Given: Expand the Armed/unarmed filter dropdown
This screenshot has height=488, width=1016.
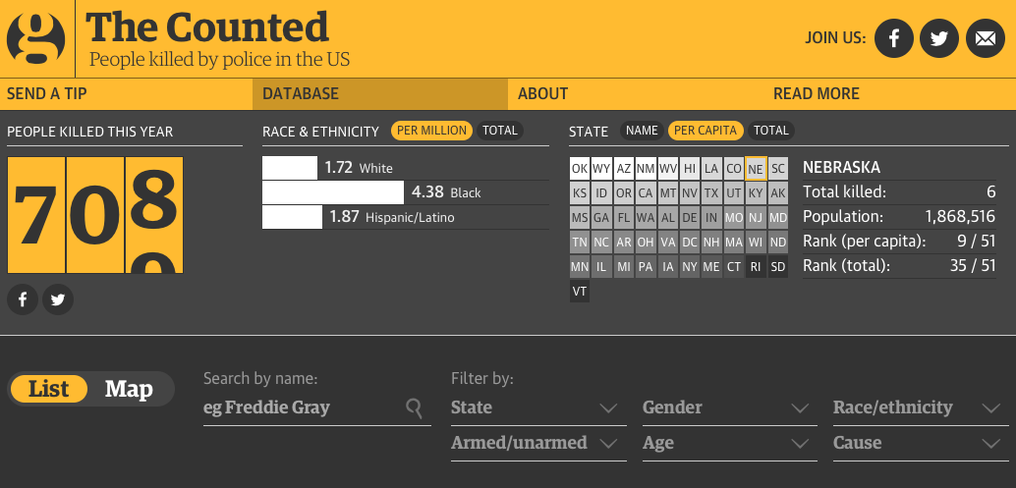Looking at the screenshot, I should [x=538, y=444].
